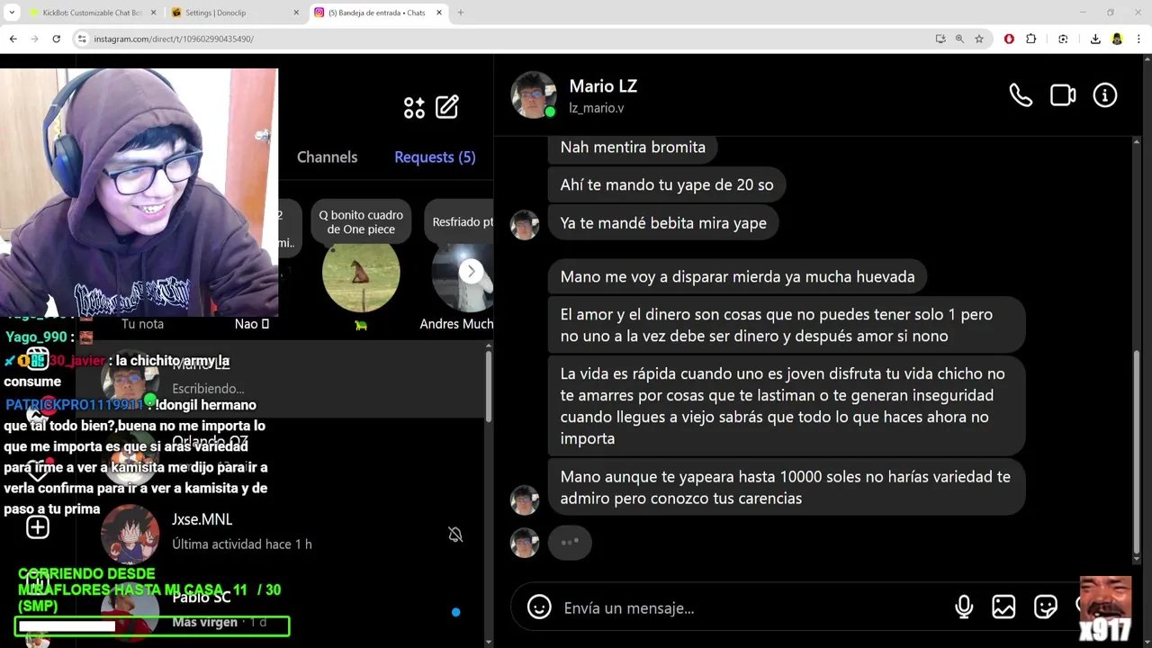
Task: Open the AI sparkle grid icon
Action: [414, 107]
